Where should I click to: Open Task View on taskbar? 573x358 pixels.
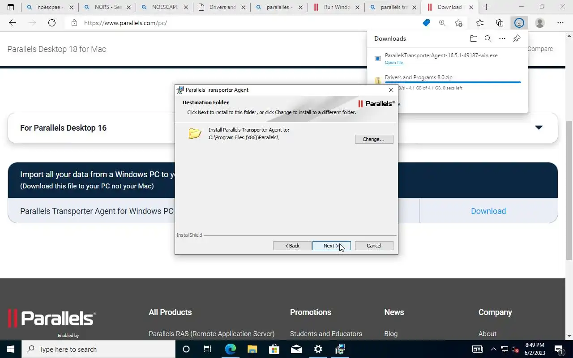(208, 349)
